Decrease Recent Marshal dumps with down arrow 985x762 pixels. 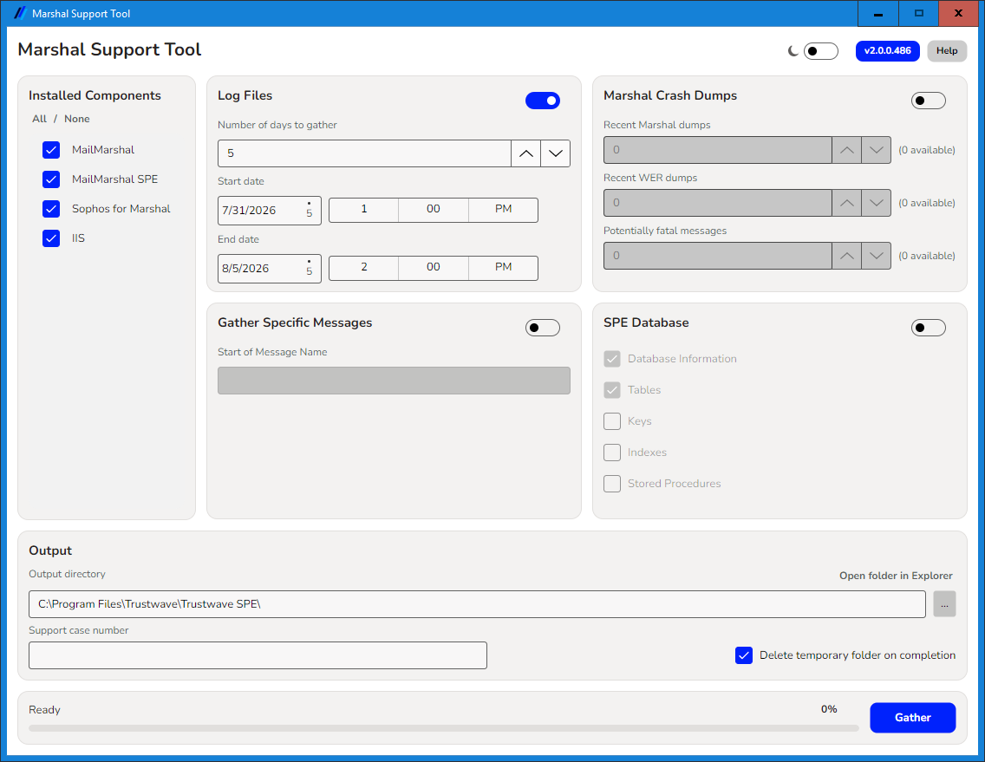click(877, 150)
